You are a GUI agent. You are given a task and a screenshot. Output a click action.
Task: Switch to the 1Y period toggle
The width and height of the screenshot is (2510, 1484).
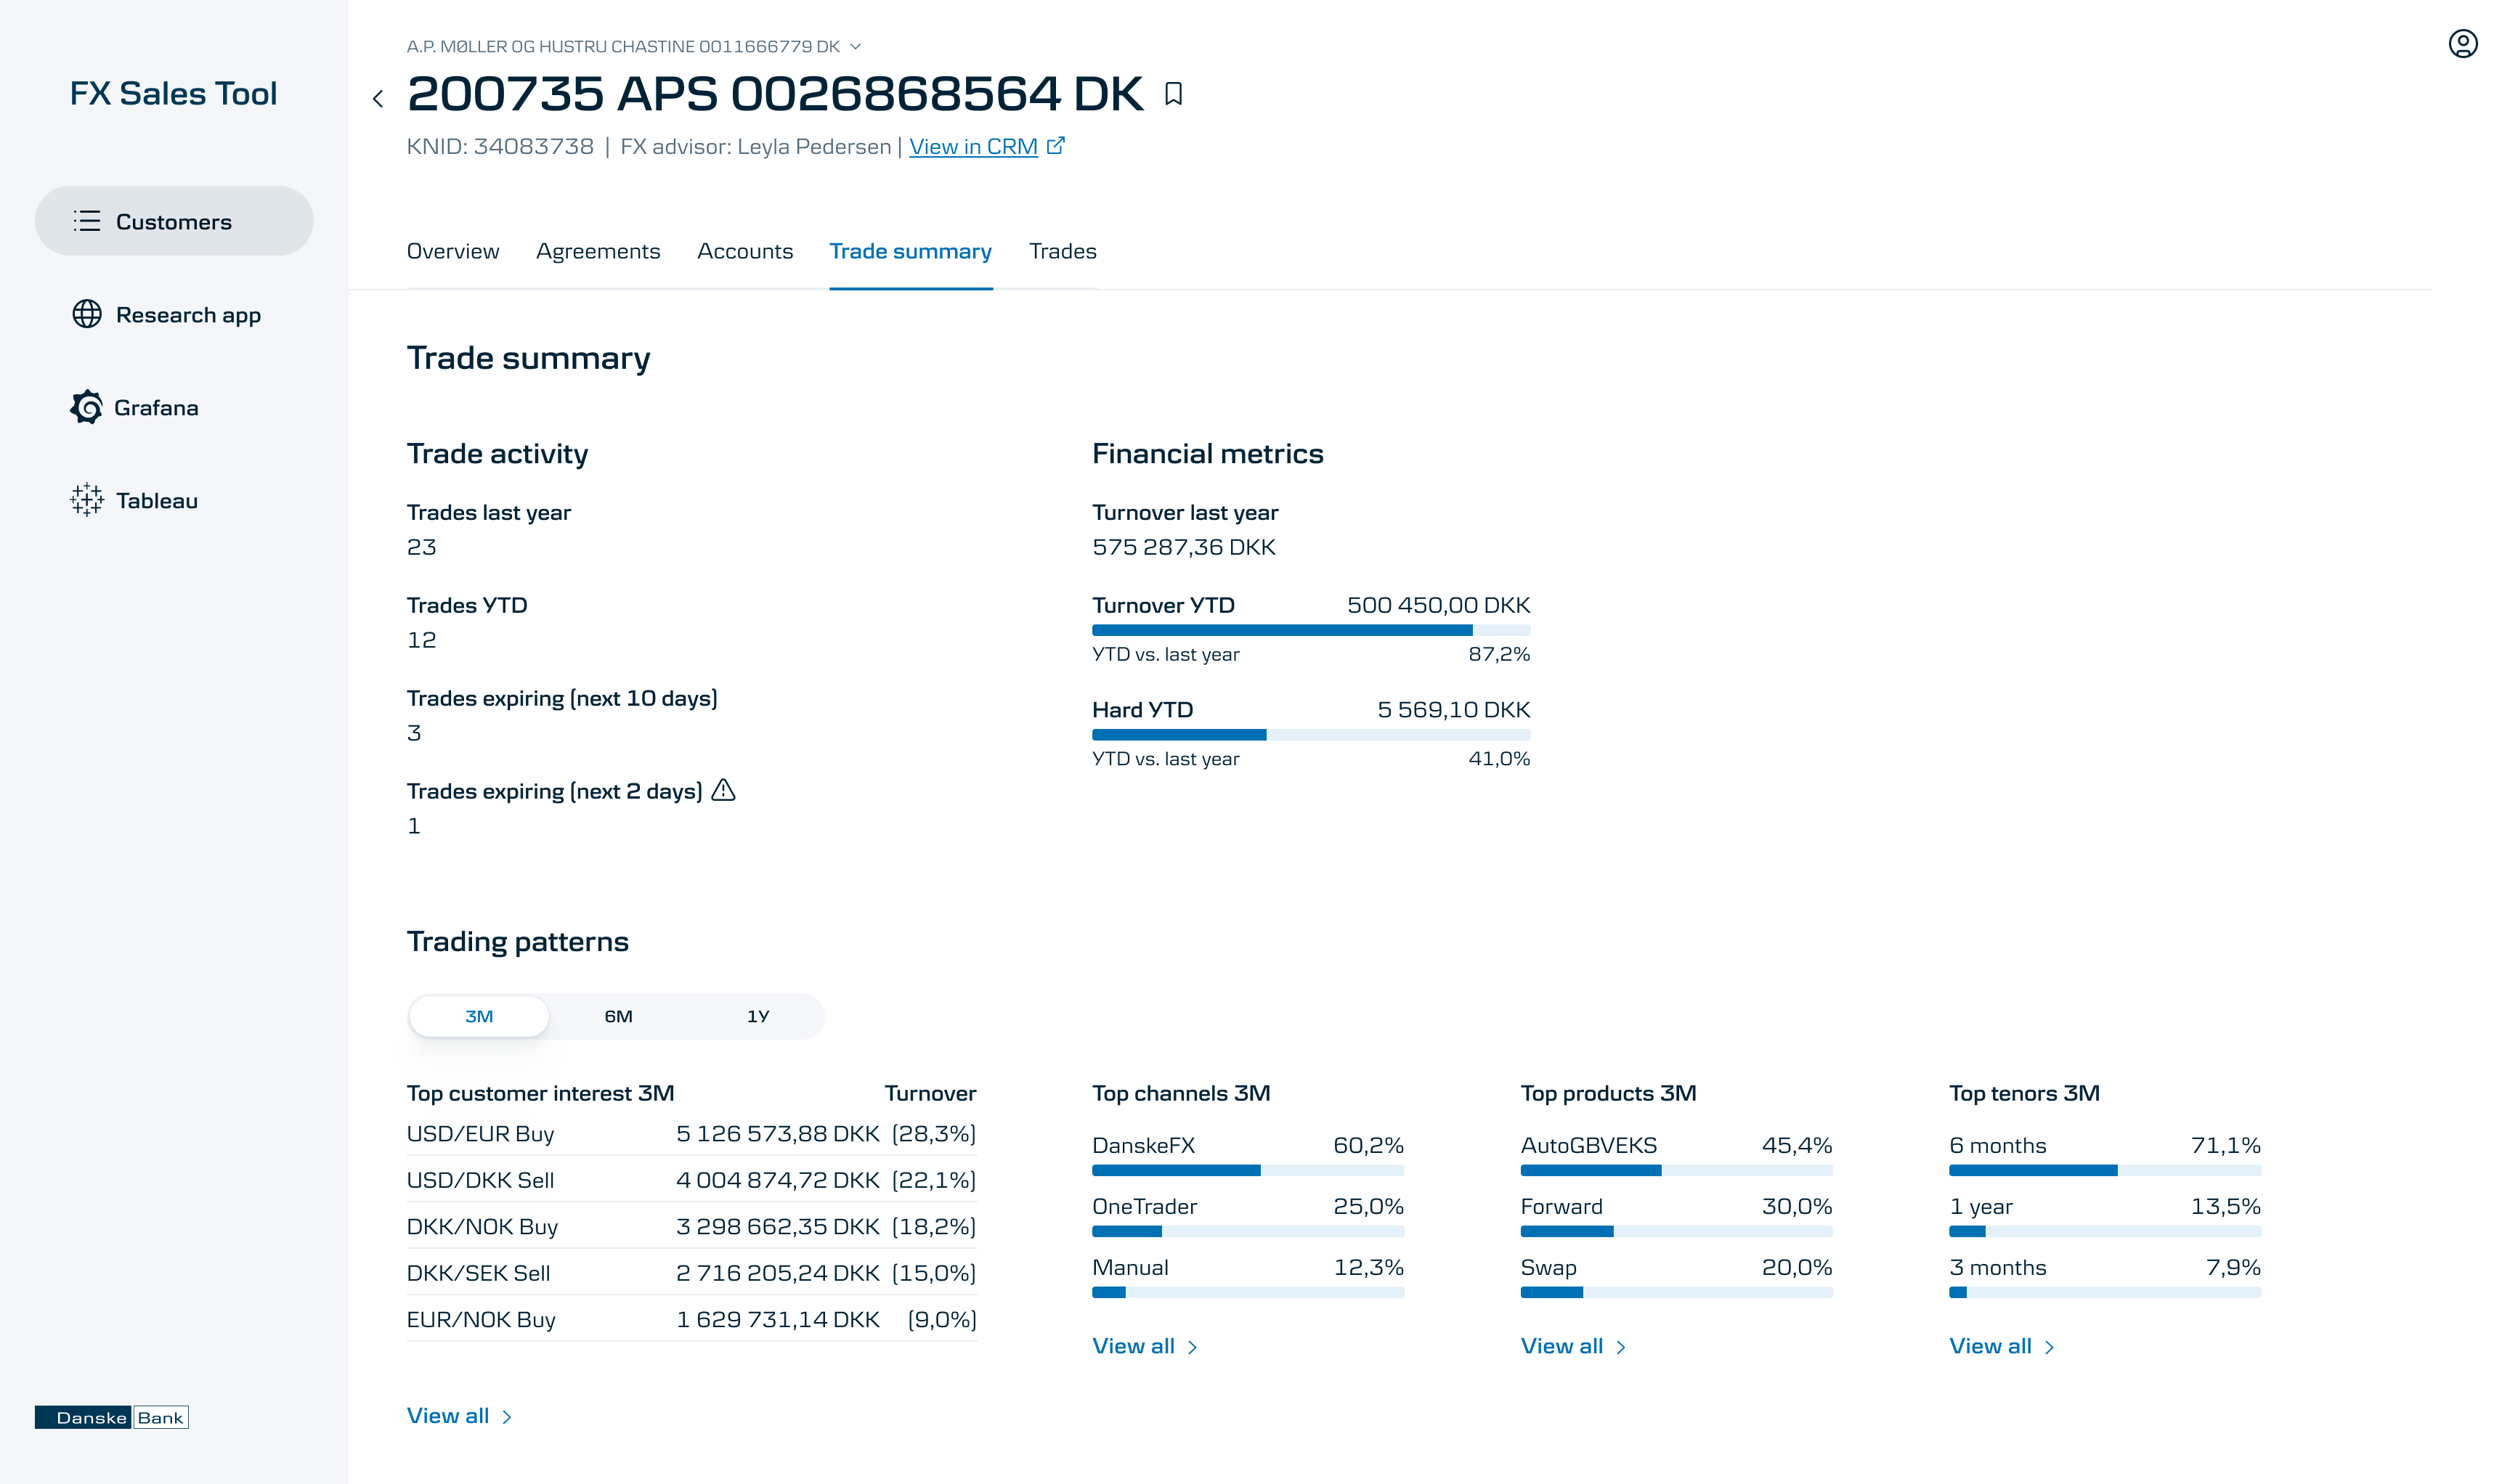[x=758, y=1015]
